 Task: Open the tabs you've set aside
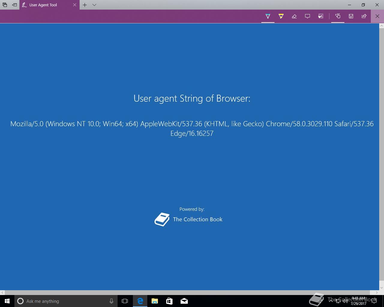tap(5, 5)
